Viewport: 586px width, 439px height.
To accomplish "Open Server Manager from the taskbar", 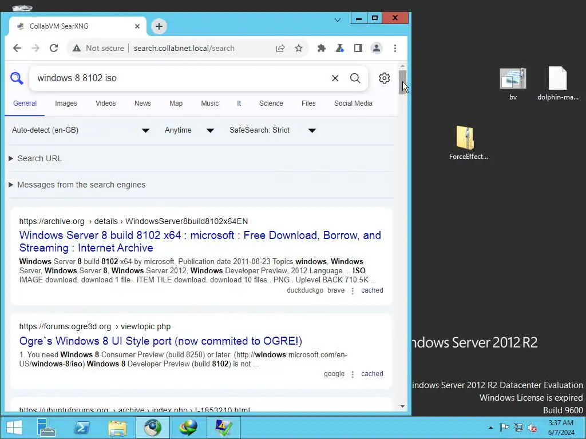I will [x=47, y=428].
